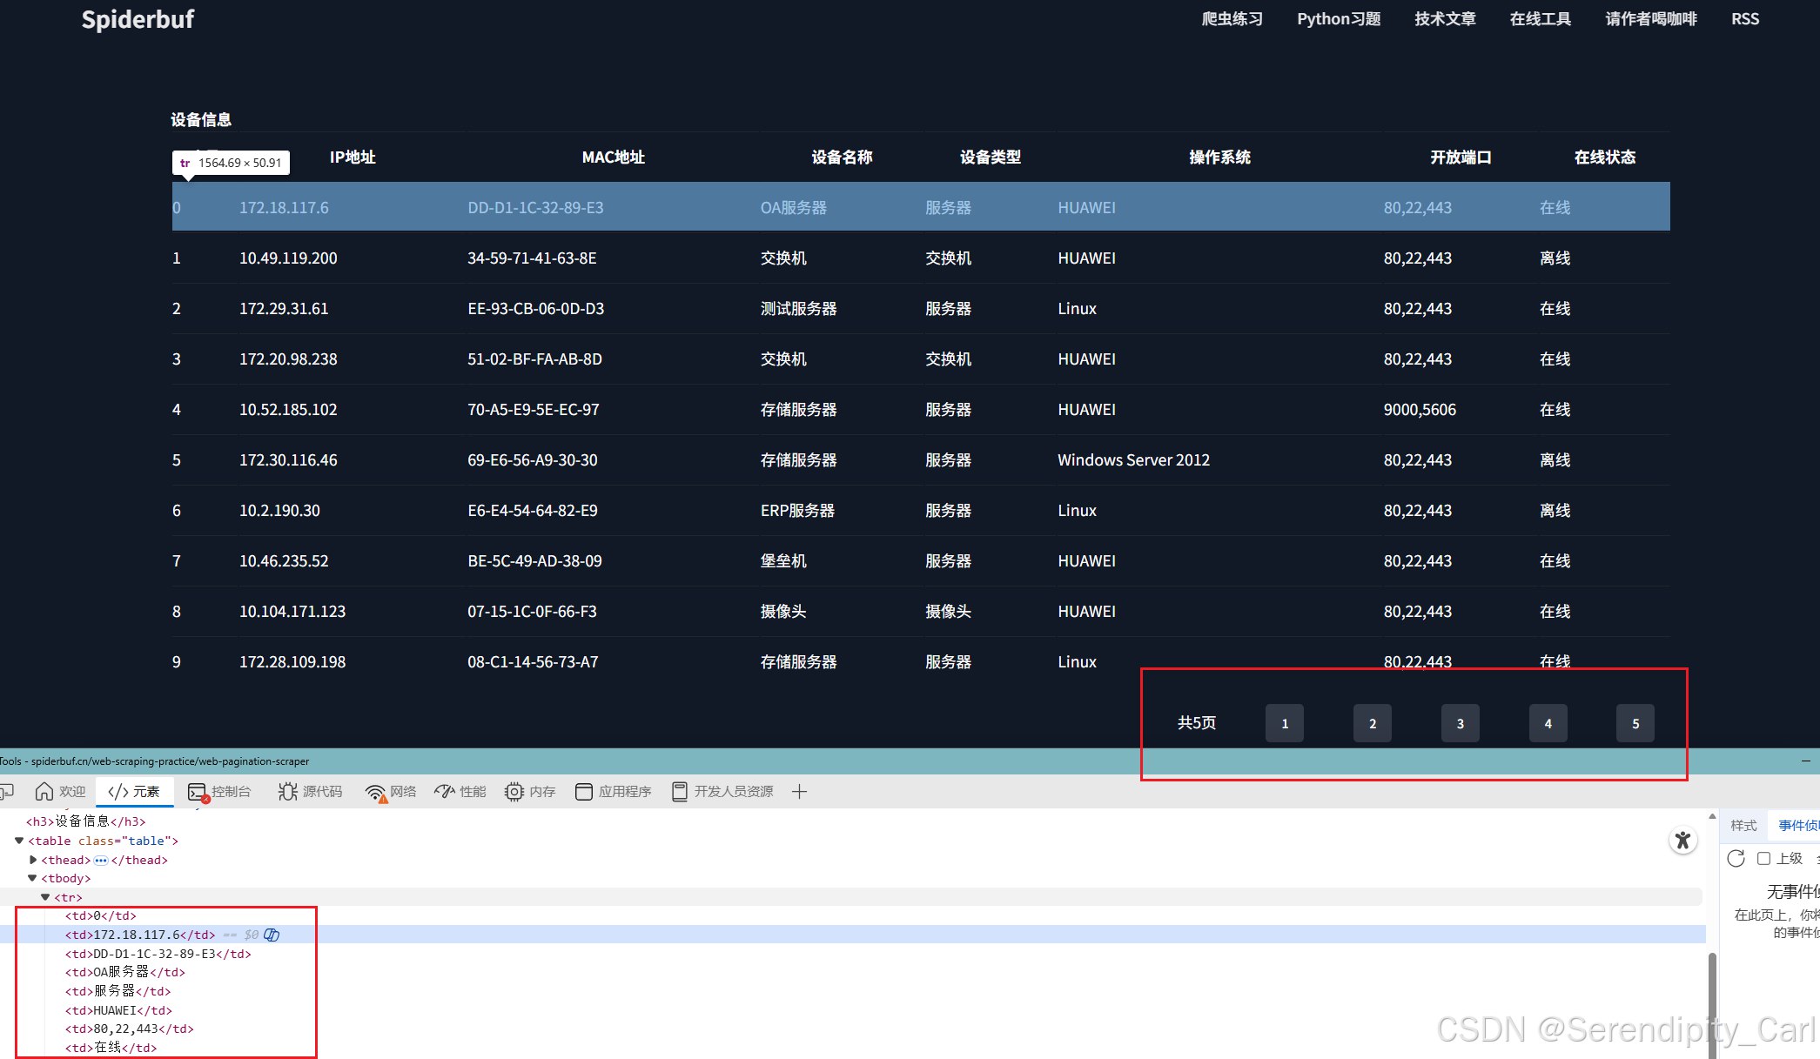Open the Application (应用程序) panel
This screenshot has width=1820, height=1059.
(x=613, y=791)
